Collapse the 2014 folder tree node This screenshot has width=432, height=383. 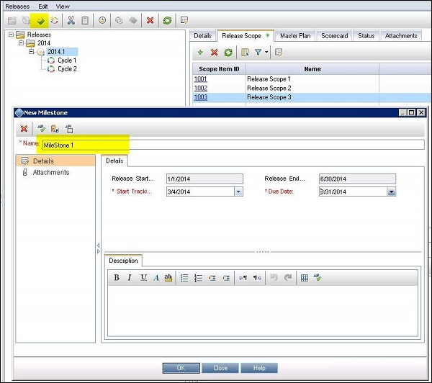pos(22,43)
